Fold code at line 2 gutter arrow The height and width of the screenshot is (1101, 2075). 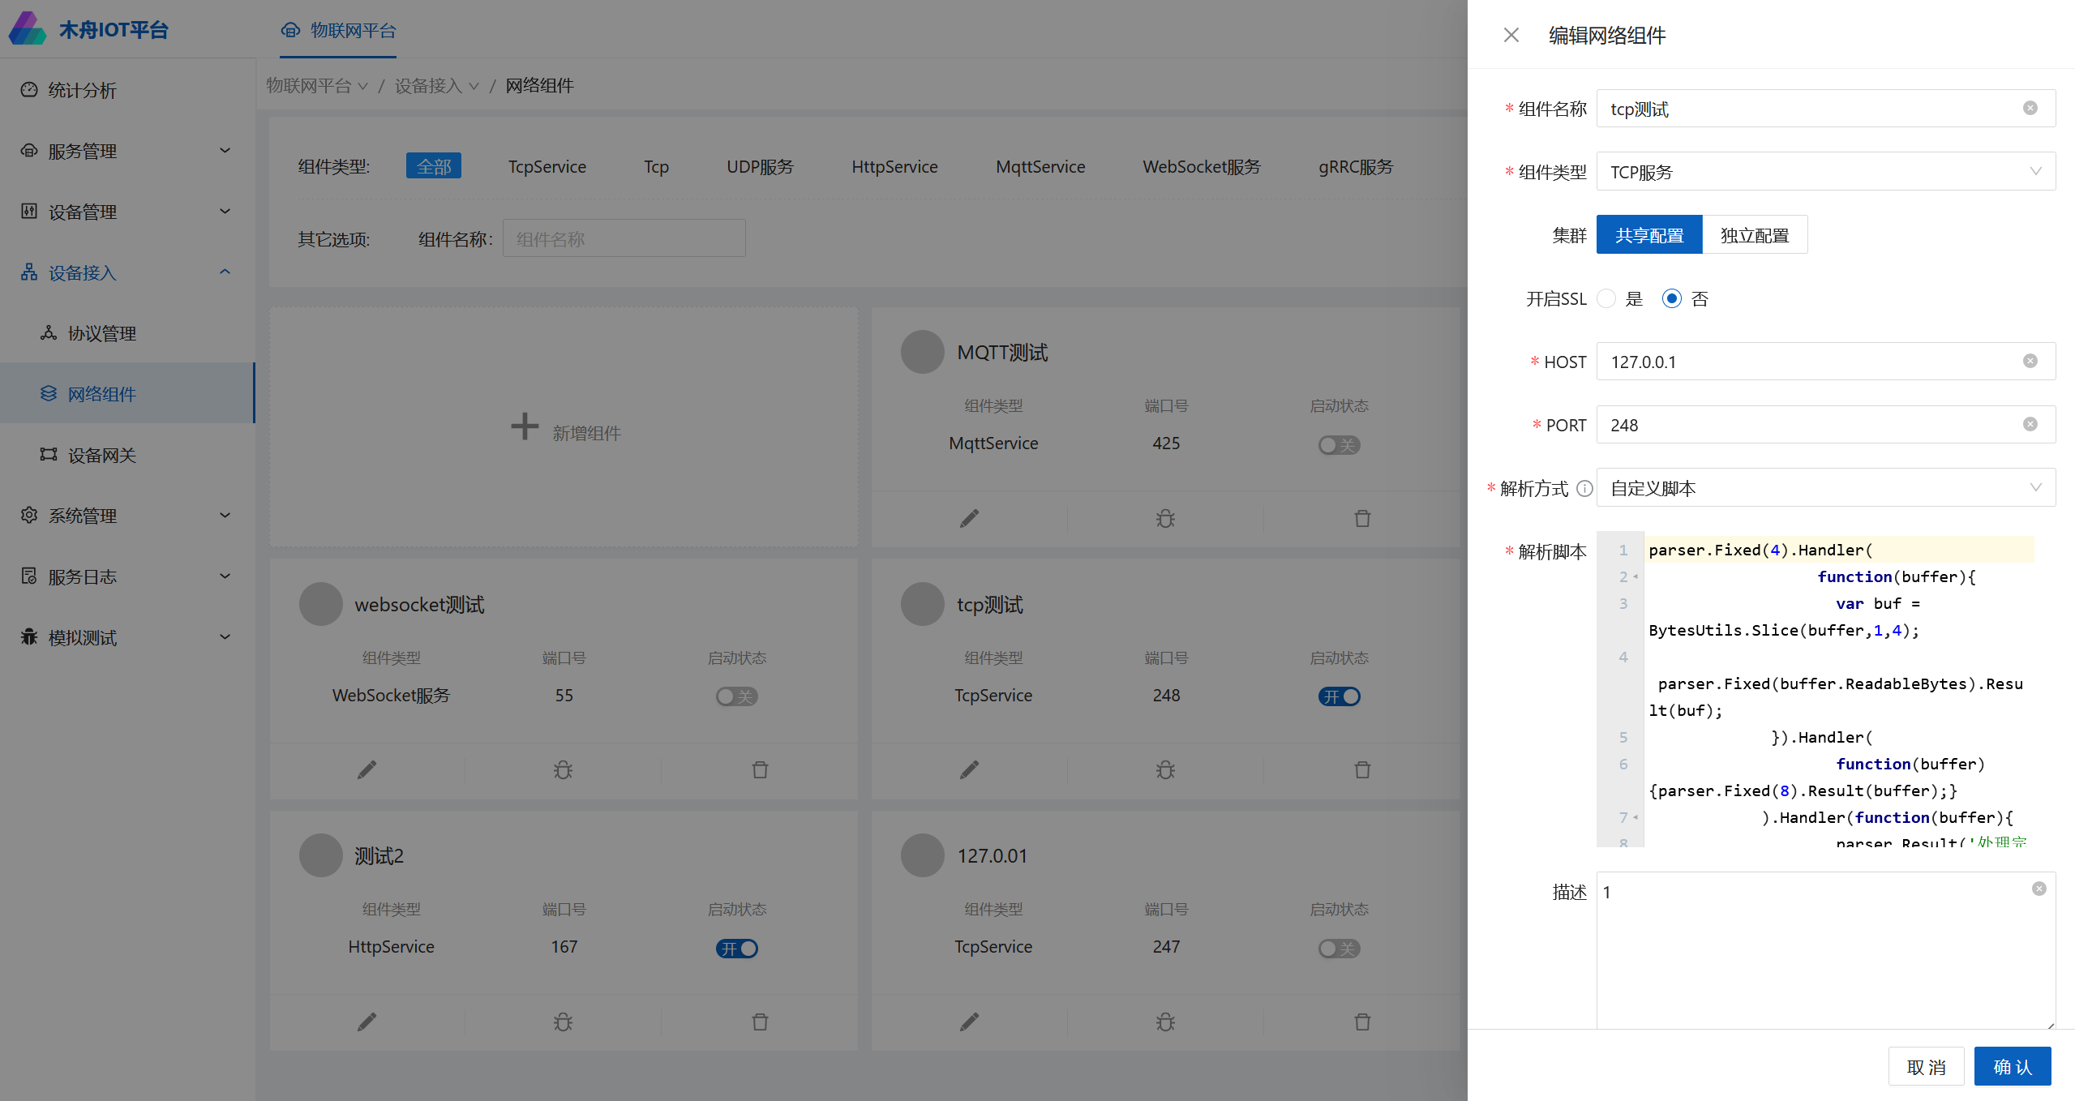(1636, 576)
